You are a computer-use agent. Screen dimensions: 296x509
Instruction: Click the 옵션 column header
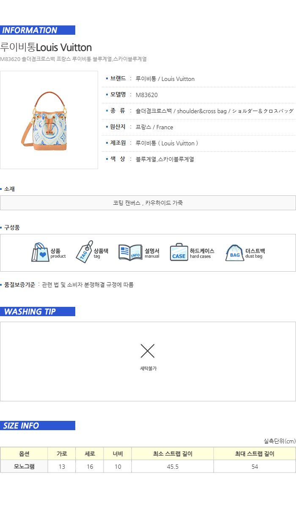click(24, 454)
